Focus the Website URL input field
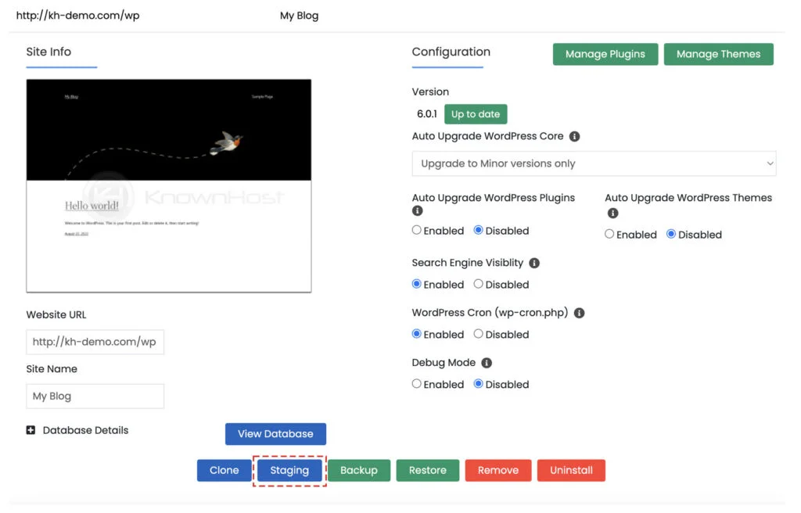Viewport: 801px width, 513px height. tap(95, 342)
